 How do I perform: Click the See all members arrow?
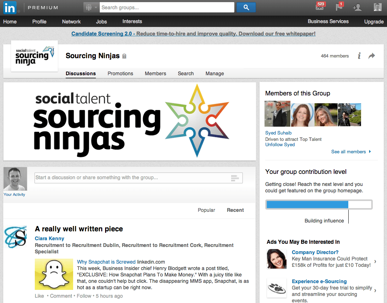370,151
